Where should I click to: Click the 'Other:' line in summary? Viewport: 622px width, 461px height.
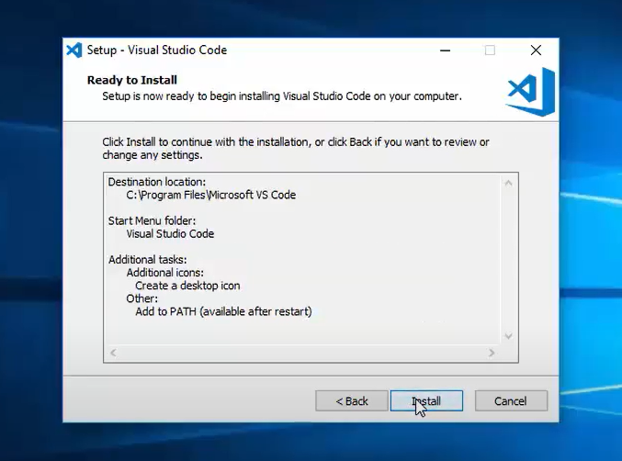click(x=142, y=298)
